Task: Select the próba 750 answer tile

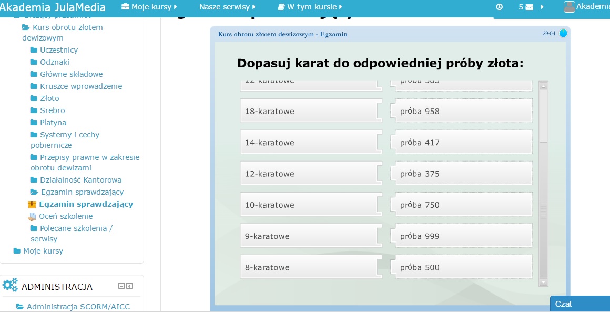Action: click(463, 205)
